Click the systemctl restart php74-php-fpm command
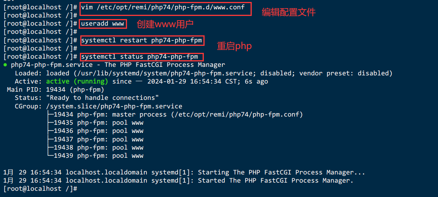The width and height of the screenshot is (438, 197). pyautogui.click(x=141, y=40)
